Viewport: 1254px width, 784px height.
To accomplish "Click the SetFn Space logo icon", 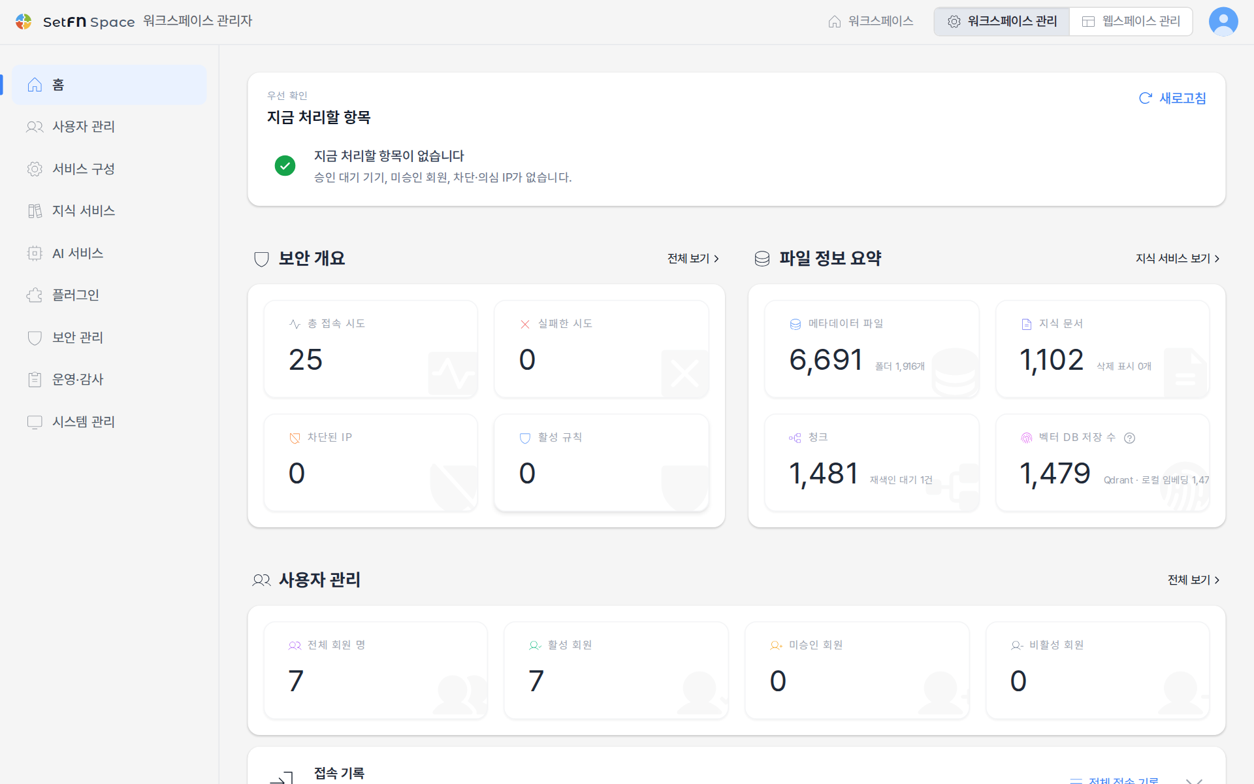I will [x=24, y=22].
